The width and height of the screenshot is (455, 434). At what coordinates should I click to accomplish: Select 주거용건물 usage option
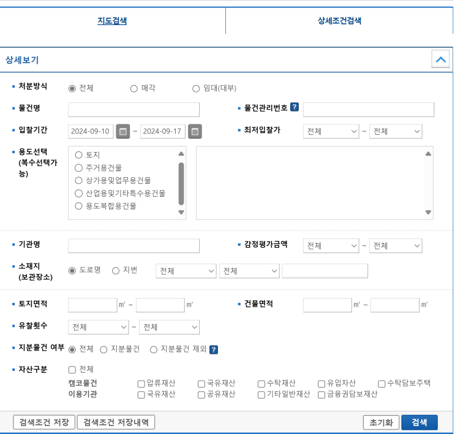(x=78, y=167)
